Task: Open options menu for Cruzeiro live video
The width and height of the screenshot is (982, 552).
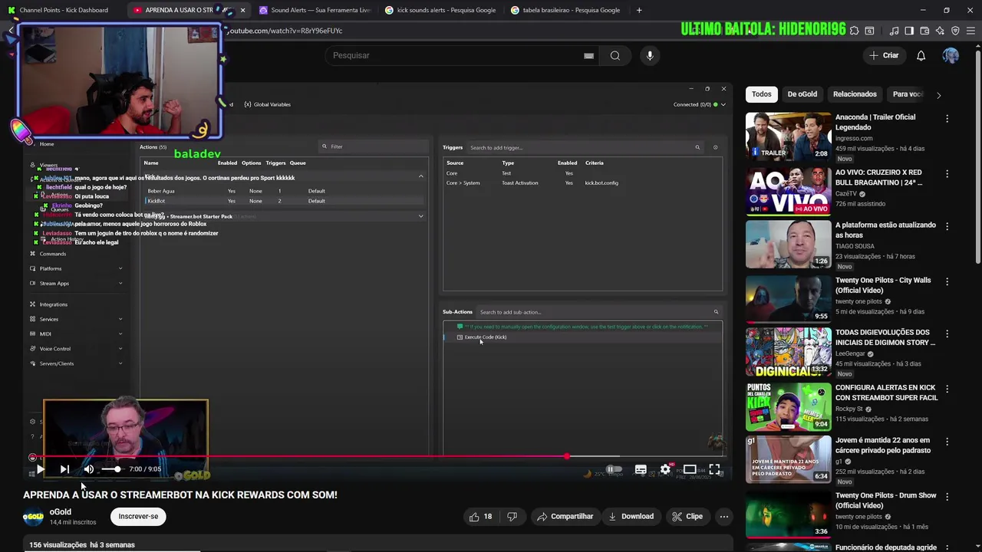Action: coord(947,174)
